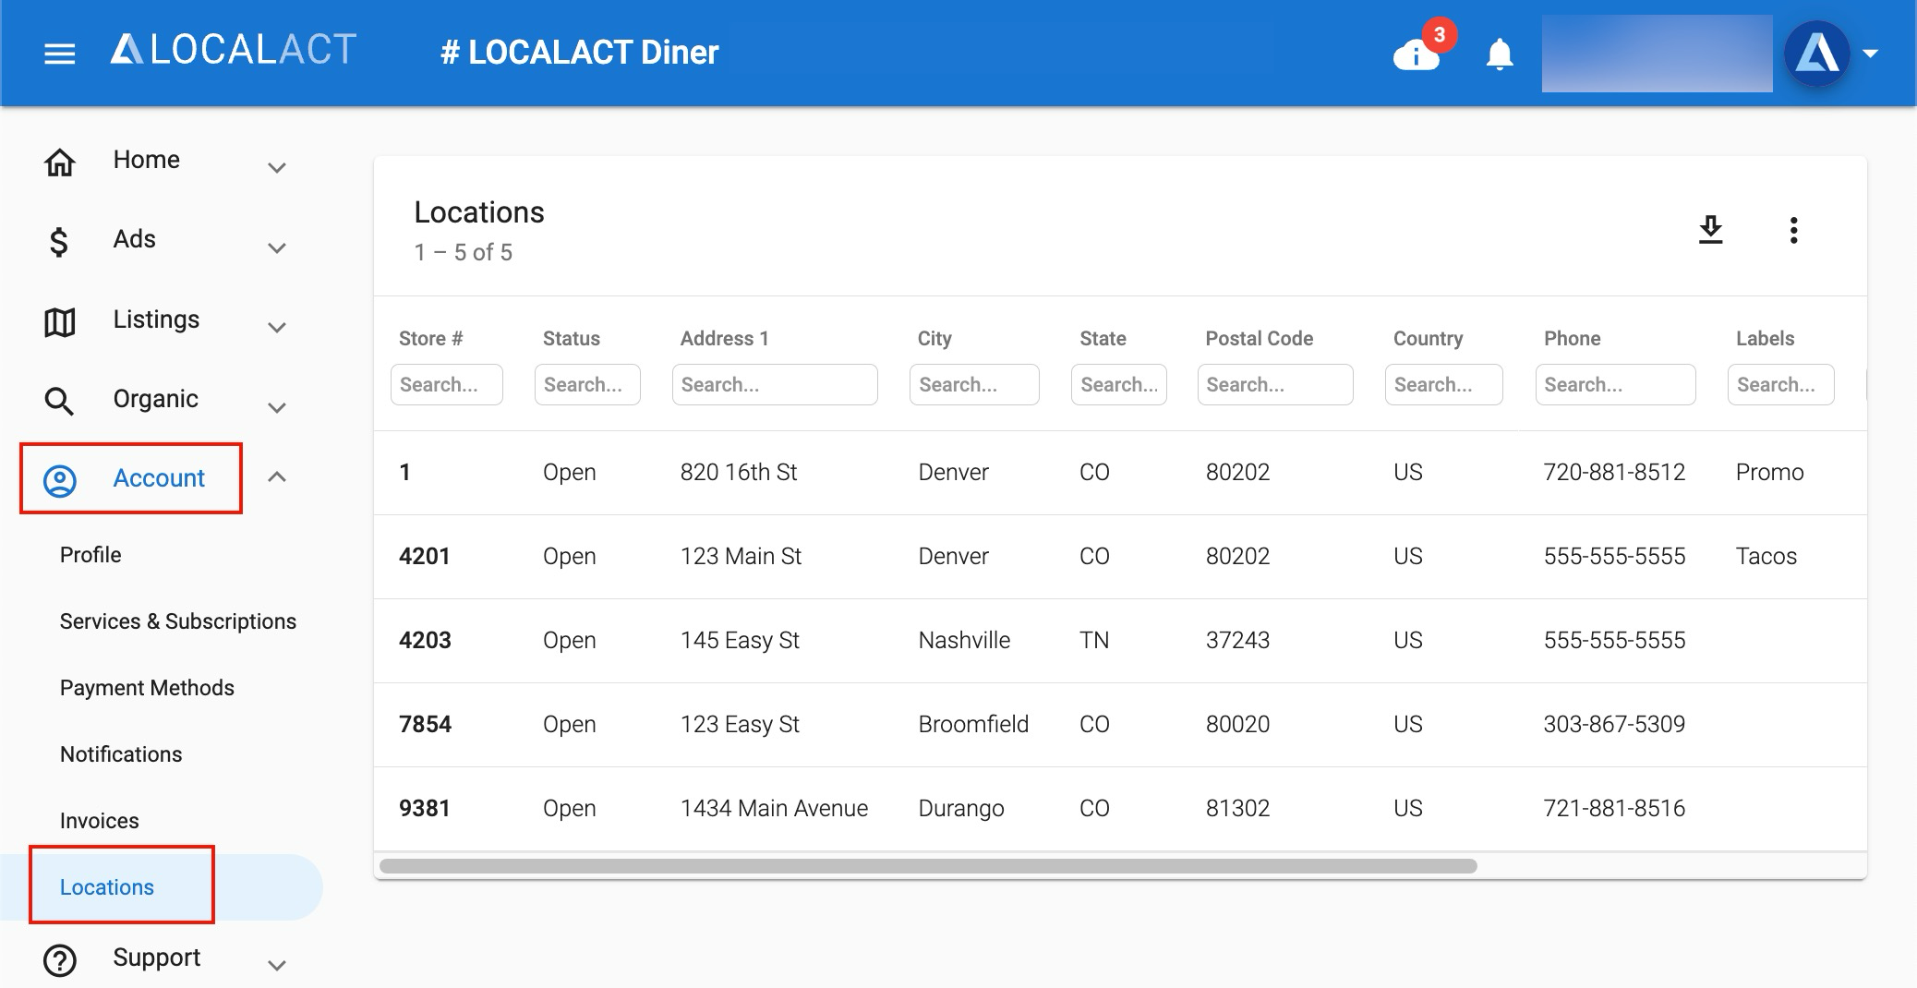Click the Ads dollar icon

[x=59, y=242]
